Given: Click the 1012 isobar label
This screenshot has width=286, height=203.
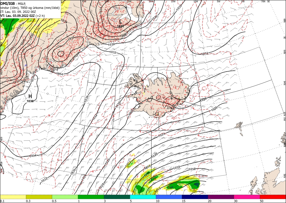Looking at the screenshot, I should pyautogui.click(x=192, y=169).
